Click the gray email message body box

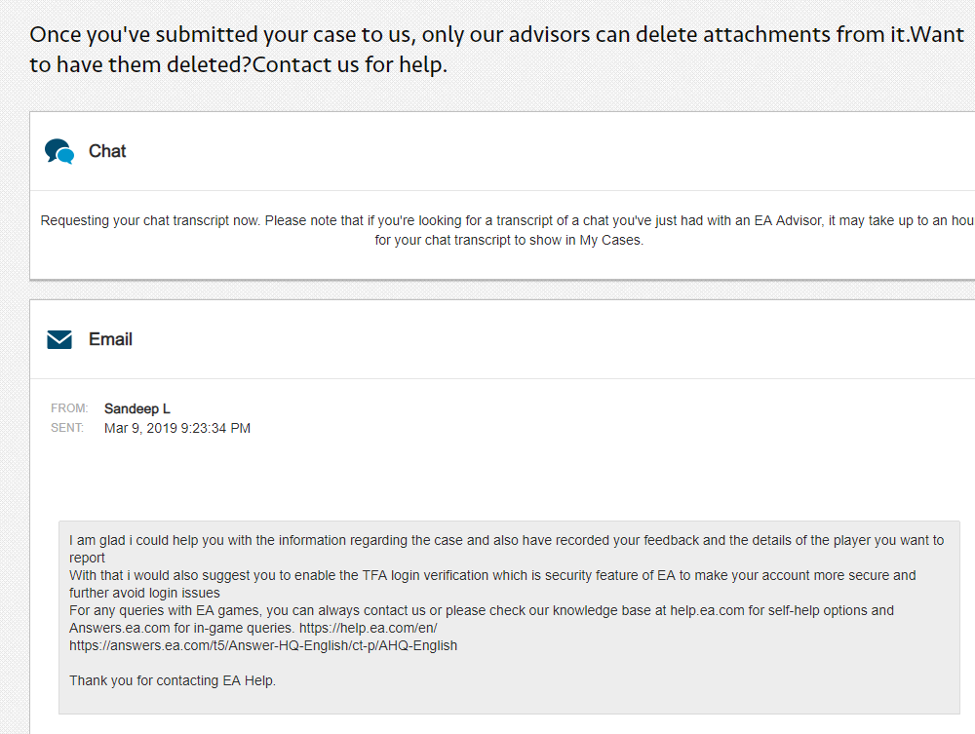click(509, 617)
